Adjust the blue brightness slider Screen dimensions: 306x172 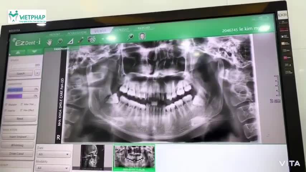tap(23, 90)
